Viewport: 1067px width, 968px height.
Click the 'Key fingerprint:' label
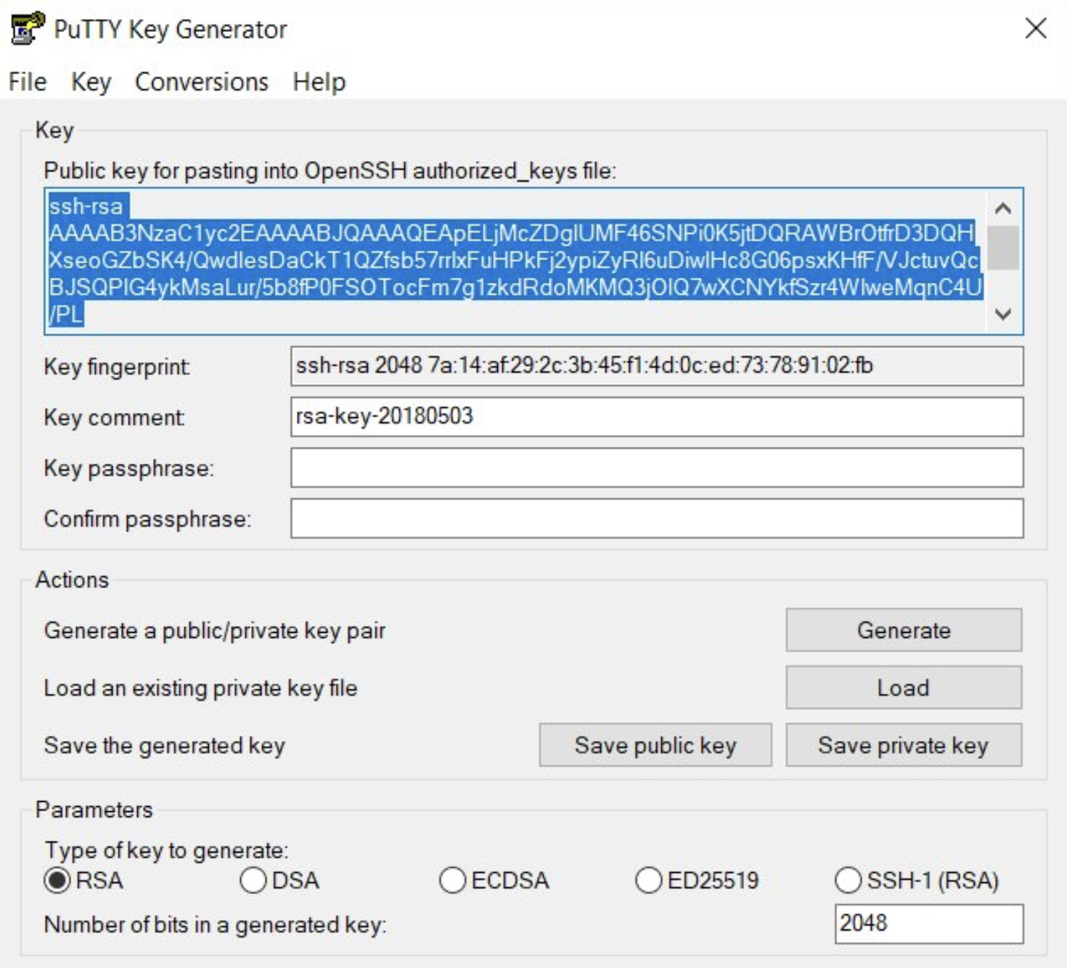pyautogui.click(x=117, y=366)
